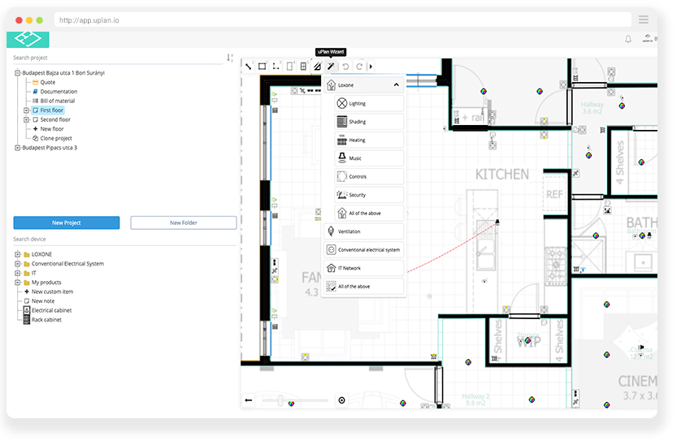681x445 pixels.
Task: Click the canvas back arrow button
Action: 249,400
